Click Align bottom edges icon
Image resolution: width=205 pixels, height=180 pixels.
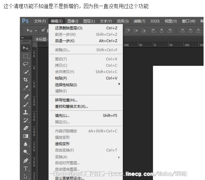point(144,30)
